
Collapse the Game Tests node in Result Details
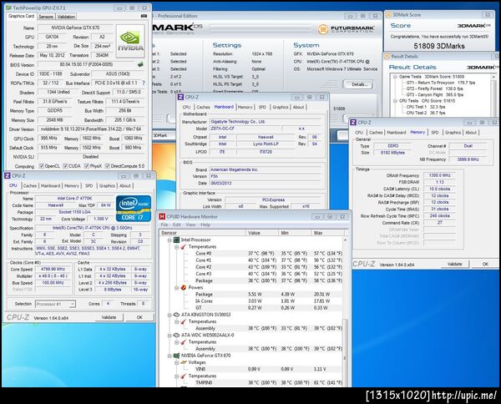click(x=395, y=77)
